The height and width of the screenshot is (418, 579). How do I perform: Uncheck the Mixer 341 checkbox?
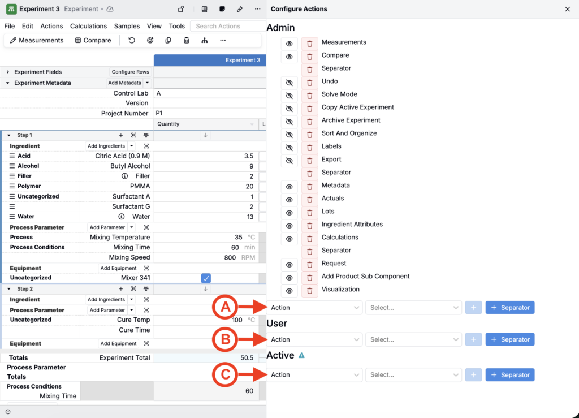206,278
